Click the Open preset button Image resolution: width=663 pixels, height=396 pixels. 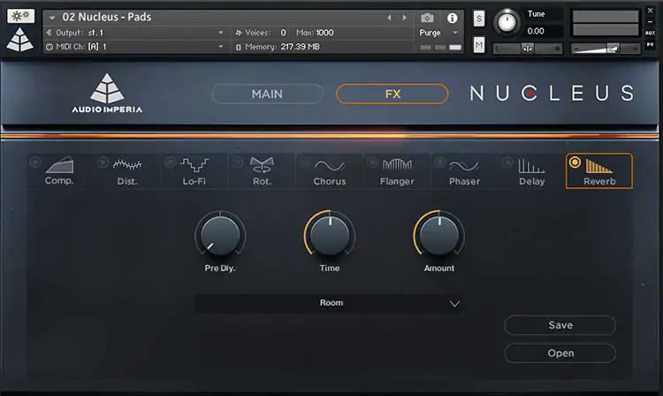coord(560,353)
